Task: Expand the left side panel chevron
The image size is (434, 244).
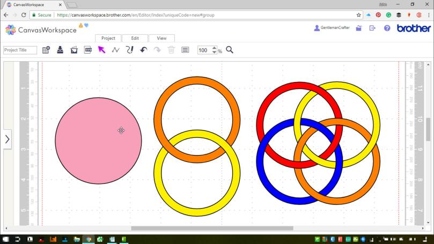Action: point(8,139)
